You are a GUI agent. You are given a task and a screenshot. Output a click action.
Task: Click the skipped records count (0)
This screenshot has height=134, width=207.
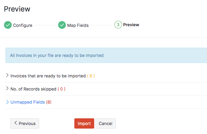pyautogui.click(x=62, y=89)
